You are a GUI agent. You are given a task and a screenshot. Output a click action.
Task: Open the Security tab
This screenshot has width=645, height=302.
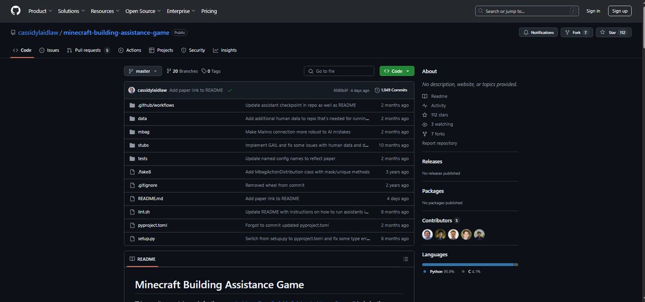click(193, 50)
